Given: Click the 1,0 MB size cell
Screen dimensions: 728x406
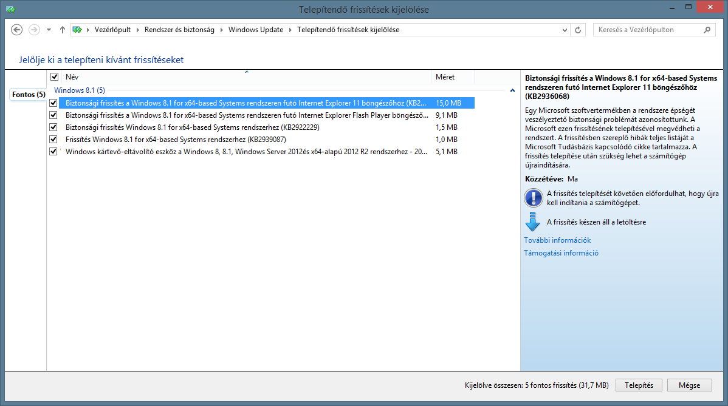Looking at the screenshot, I should (446, 139).
